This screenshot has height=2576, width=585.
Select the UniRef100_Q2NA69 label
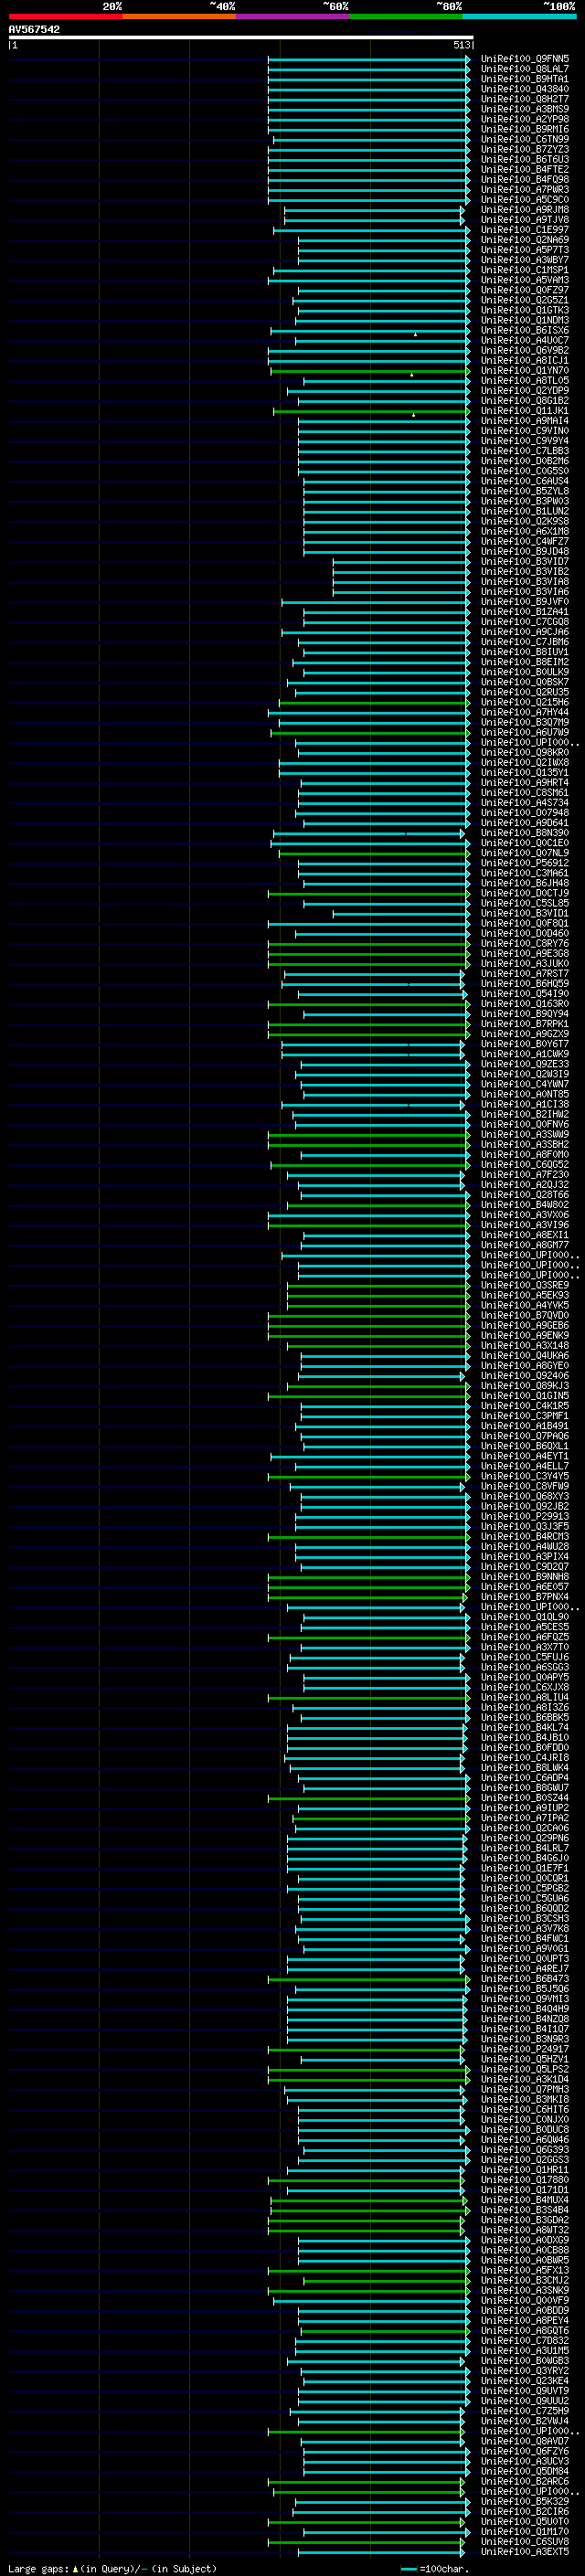click(x=525, y=240)
